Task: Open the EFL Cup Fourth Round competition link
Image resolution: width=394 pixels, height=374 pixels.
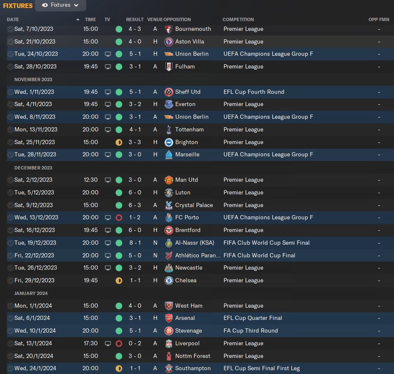Action: pos(254,92)
